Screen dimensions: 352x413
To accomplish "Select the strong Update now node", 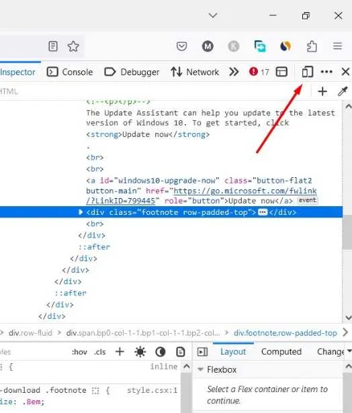I will pos(148,134).
